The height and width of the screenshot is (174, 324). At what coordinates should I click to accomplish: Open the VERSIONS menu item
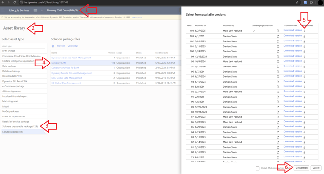(73, 46)
